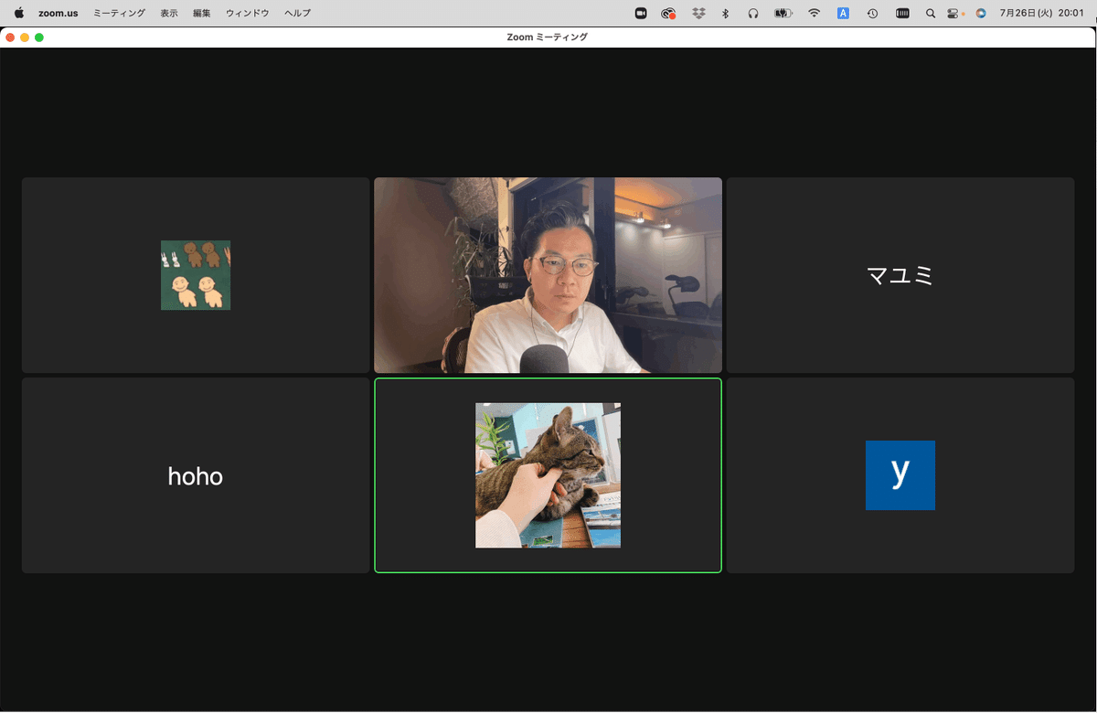Enter full screen with green window button

(39, 37)
